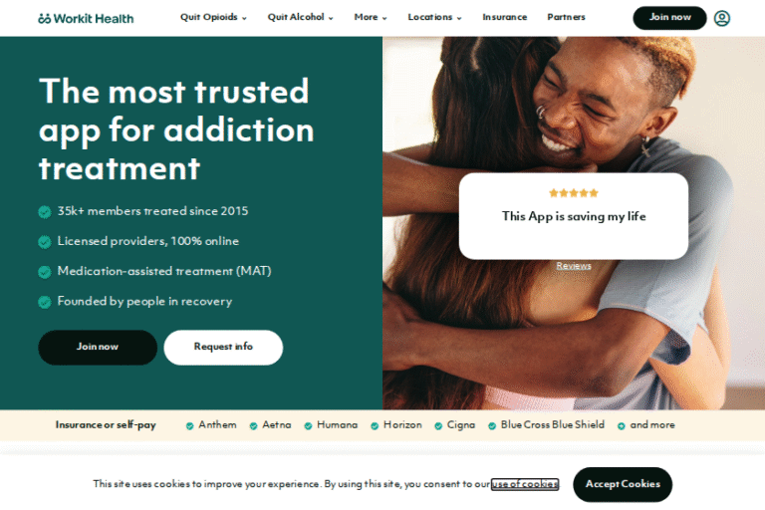This screenshot has width=765, height=510.
Task: Click checkmark badge beside Founded by people
Action: pos(45,302)
